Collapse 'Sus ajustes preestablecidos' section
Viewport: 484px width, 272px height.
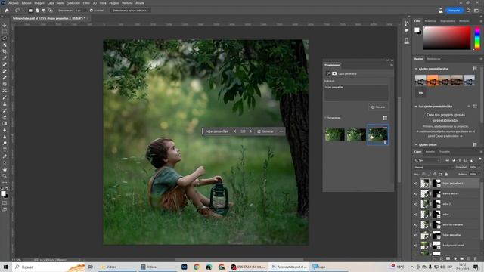416,107
